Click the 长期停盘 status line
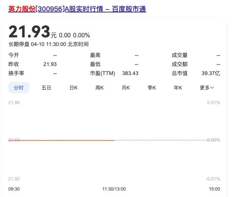Image resolution: width=232 pixels, height=197 pixels. [48, 44]
